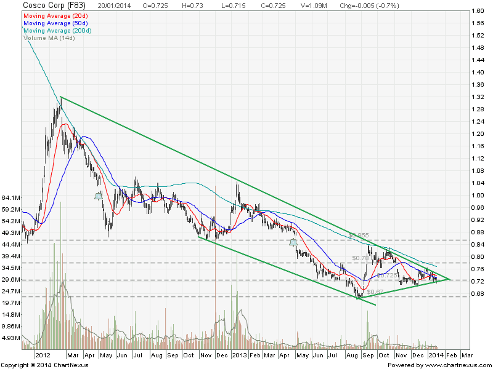Click the 1.60 price axis label

pos(478,11)
